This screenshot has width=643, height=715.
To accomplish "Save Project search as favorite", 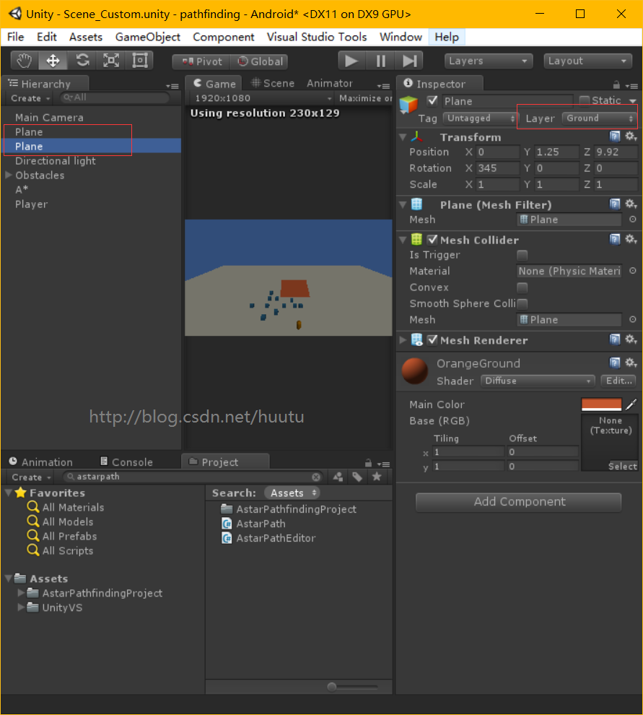I will 377,477.
